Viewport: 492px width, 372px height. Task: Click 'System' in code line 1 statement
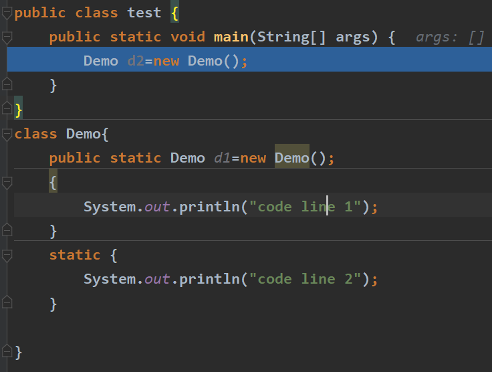110,207
